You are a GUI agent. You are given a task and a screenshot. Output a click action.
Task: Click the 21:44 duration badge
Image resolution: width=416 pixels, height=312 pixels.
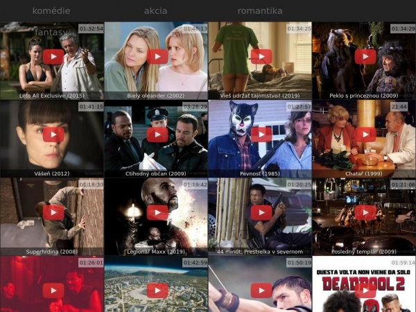[x=399, y=107]
